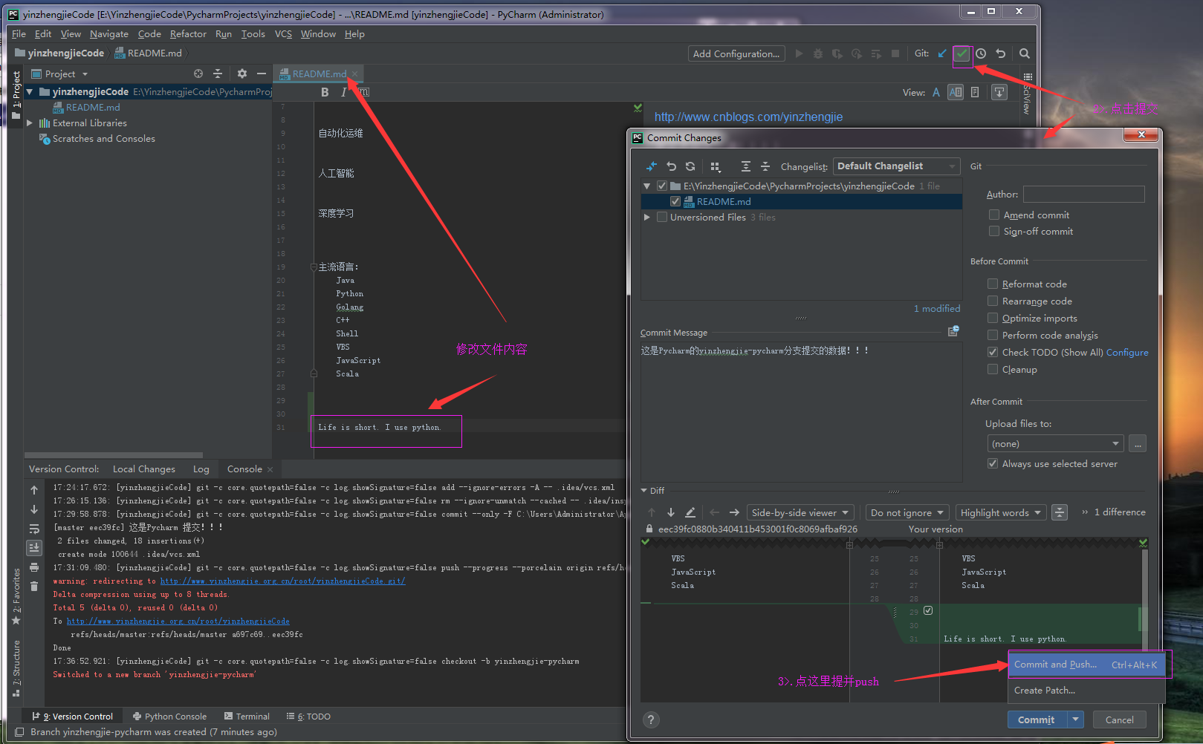Enable Amend commit checkbox

(994, 215)
